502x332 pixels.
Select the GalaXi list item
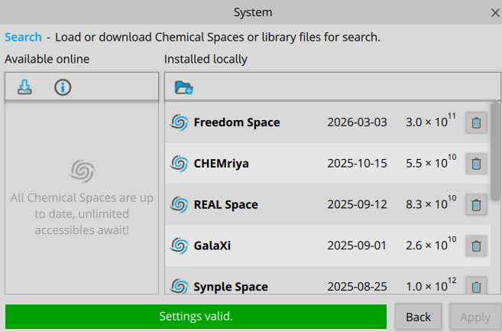(x=306, y=246)
